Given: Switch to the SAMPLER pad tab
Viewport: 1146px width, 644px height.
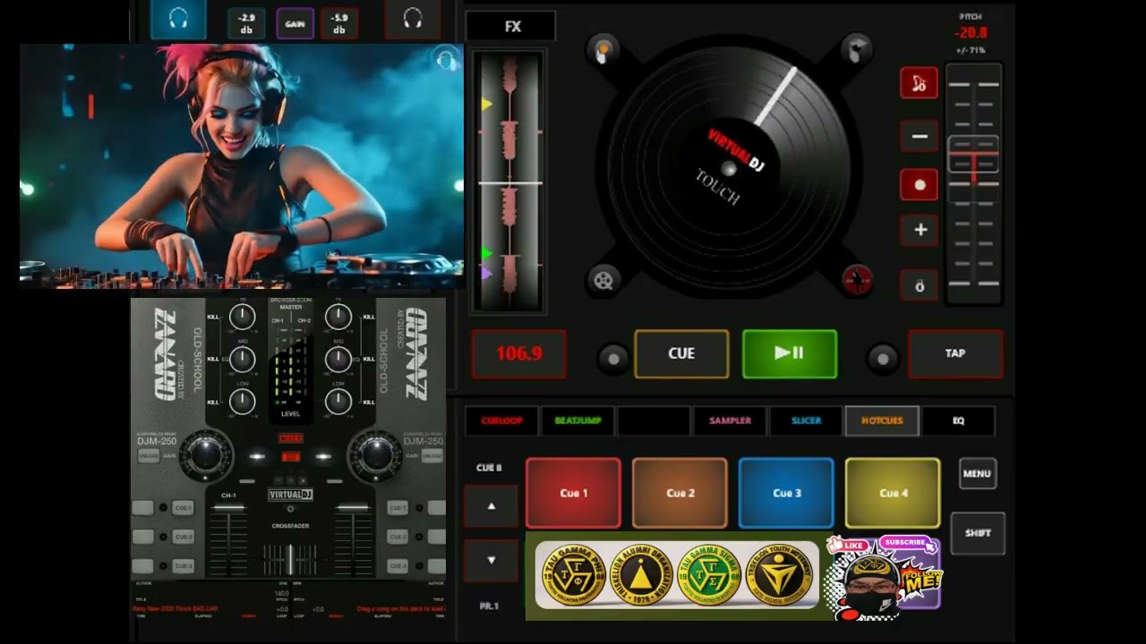Looking at the screenshot, I should (x=730, y=420).
